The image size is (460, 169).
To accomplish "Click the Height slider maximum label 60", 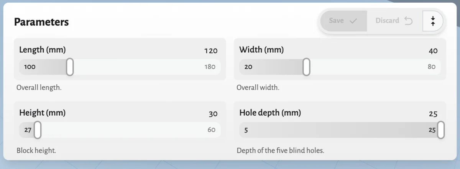I will tap(212, 130).
